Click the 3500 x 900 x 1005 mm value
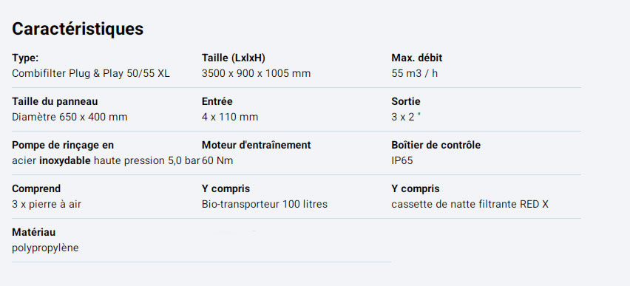630x286 pixels. point(257,73)
